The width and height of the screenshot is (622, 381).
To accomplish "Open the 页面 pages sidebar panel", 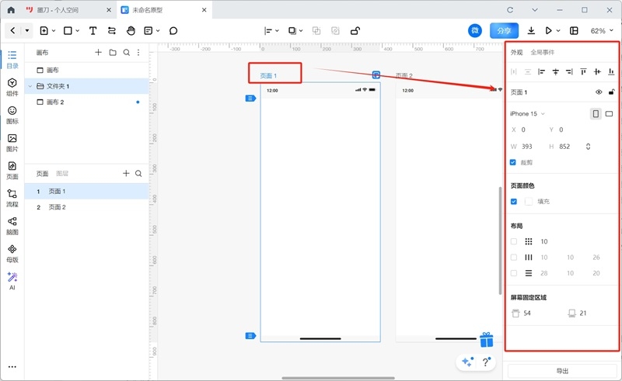I will tap(12, 170).
